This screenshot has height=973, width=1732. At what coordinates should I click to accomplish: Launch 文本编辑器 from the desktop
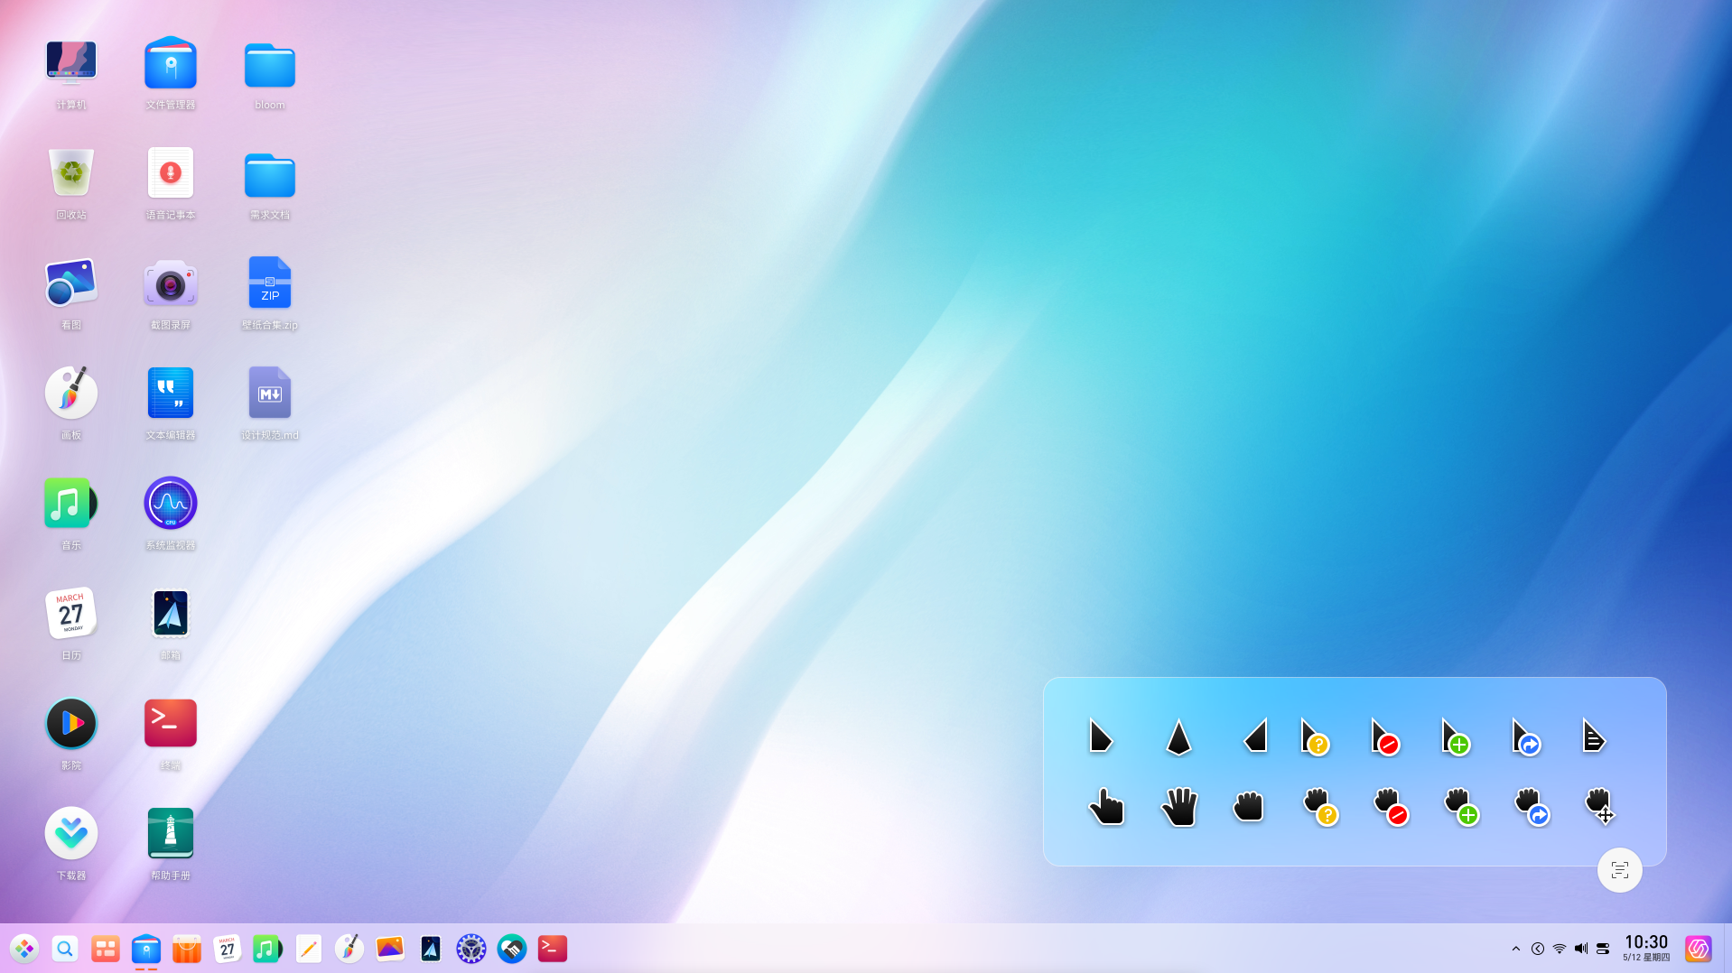[171, 393]
